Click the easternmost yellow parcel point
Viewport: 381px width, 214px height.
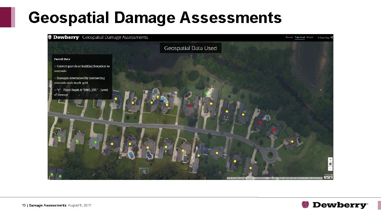292,141
